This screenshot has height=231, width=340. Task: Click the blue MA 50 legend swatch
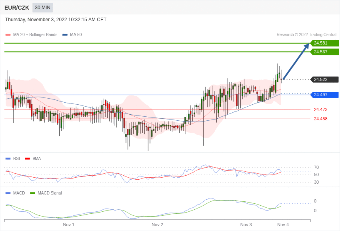tap(65, 34)
